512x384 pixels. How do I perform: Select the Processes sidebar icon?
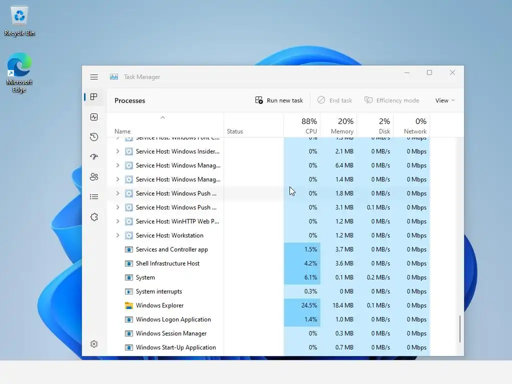(94, 97)
